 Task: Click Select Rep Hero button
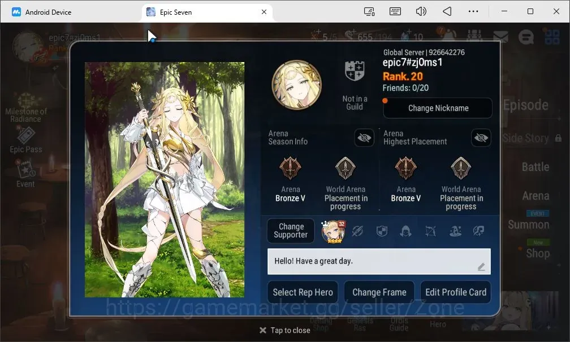click(x=303, y=292)
